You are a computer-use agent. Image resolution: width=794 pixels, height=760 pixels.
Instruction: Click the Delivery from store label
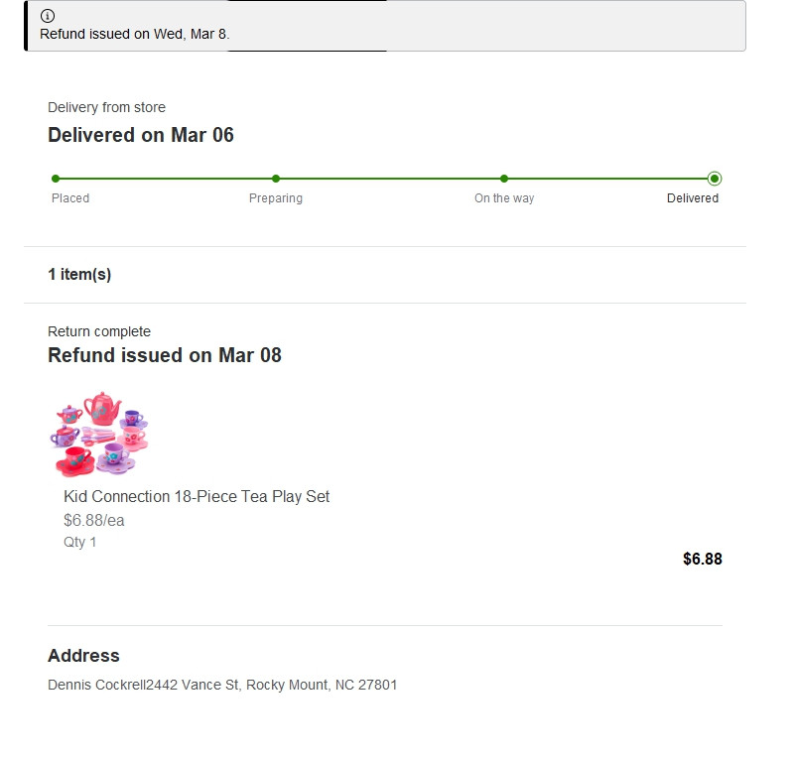pos(106,107)
